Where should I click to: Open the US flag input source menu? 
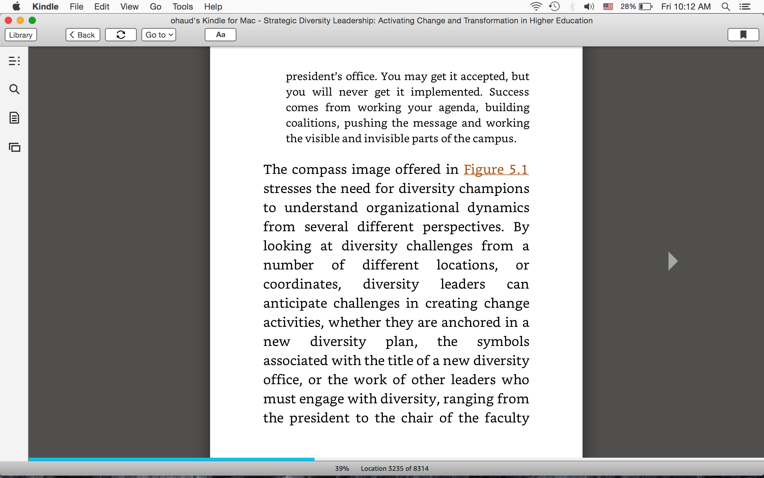point(608,6)
